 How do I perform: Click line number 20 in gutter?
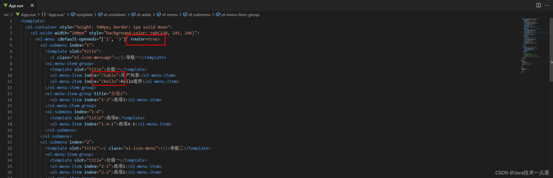point(10,136)
